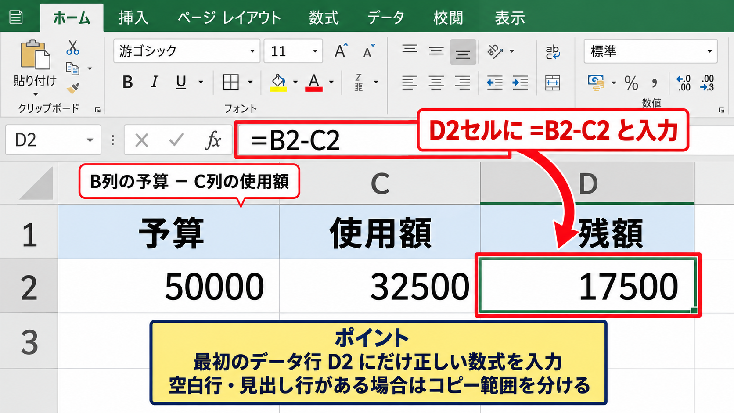The width and height of the screenshot is (734, 413).
Task: Toggle Underline formatting
Action: [181, 82]
